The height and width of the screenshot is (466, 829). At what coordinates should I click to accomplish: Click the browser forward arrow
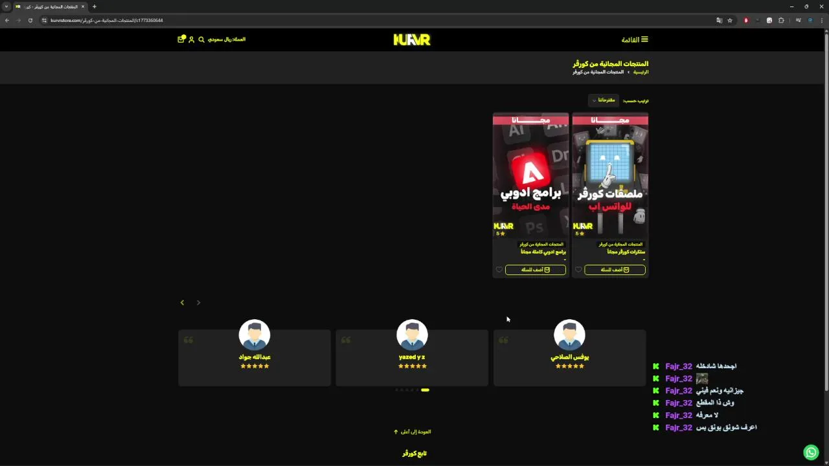[18, 20]
